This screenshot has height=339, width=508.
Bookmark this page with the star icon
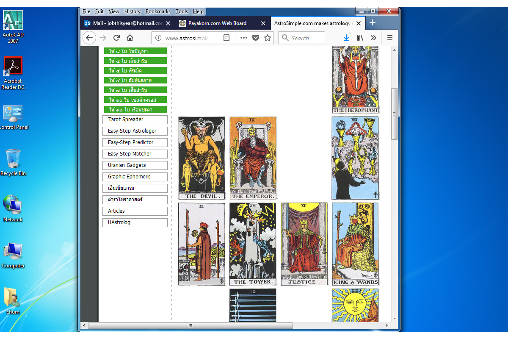tap(268, 38)
